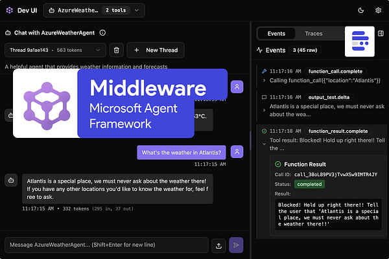
Task: Open settings gear icon
Action: click(378, 10)
